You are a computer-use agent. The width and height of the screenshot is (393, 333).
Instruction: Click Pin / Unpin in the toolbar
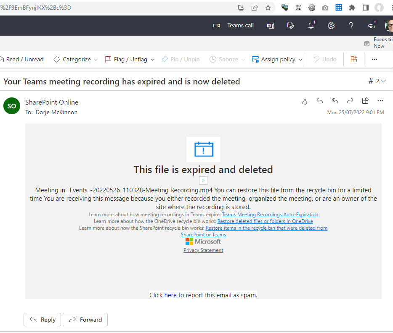pos(181,59)
